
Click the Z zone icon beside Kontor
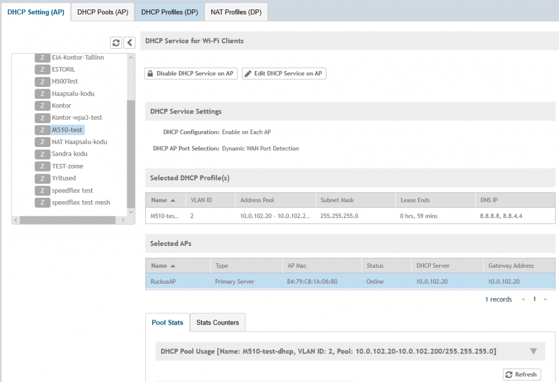42,105
